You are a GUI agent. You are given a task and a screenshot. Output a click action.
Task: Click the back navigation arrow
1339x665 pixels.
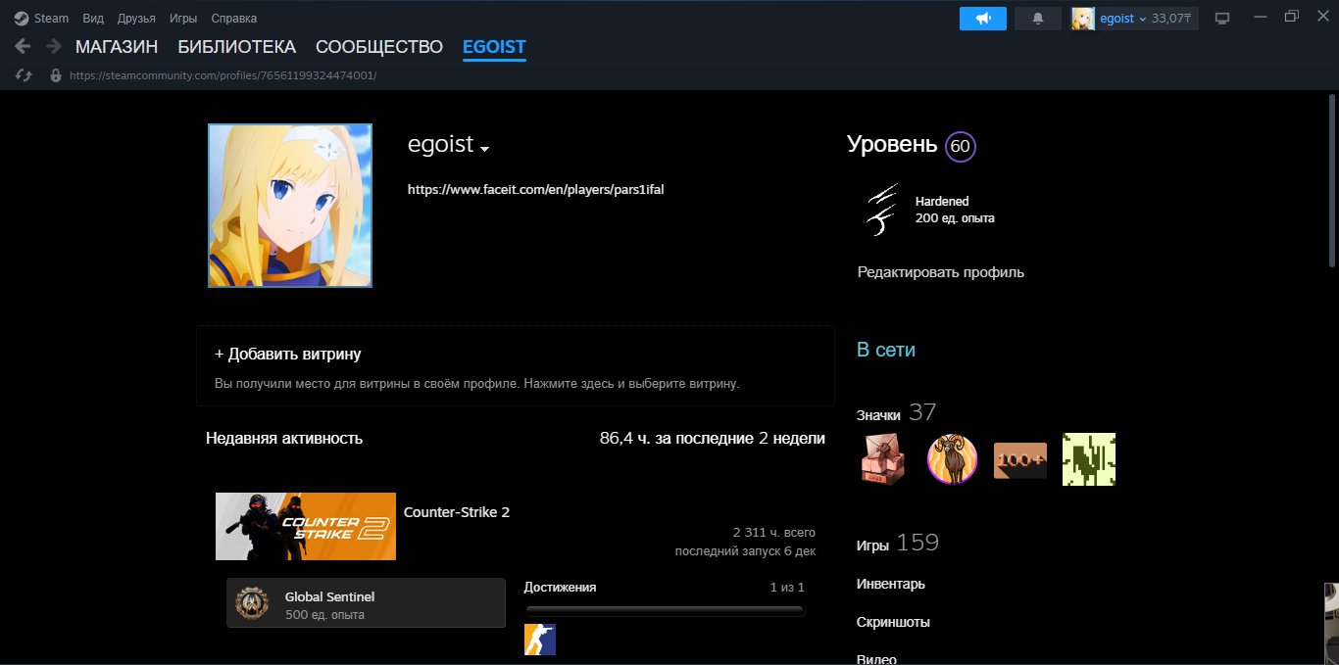(23, 46)
